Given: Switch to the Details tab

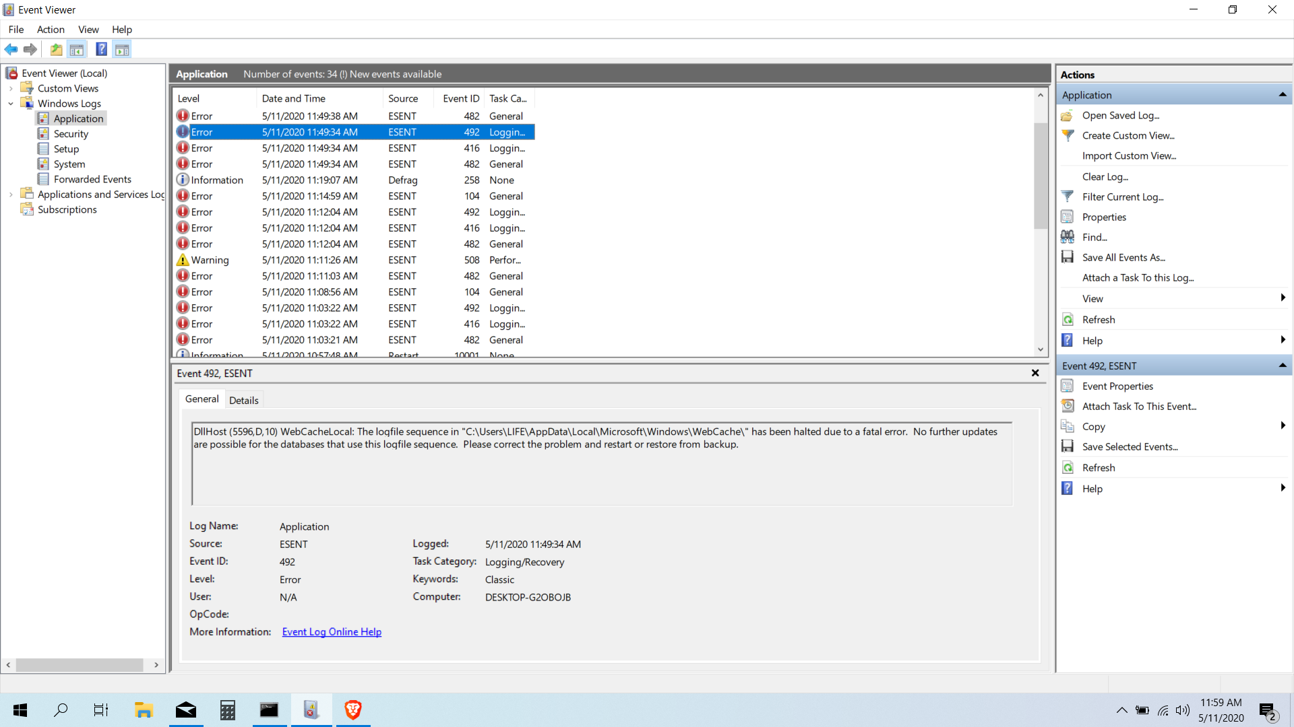Looking at the screenshot, I should click(x=243, y=400).
